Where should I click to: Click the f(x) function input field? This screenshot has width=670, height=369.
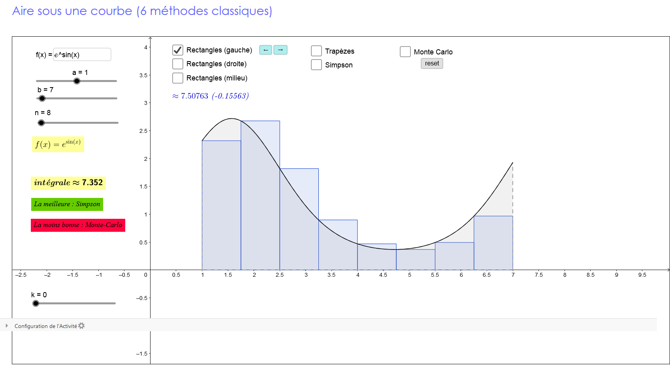click(82, 55)
